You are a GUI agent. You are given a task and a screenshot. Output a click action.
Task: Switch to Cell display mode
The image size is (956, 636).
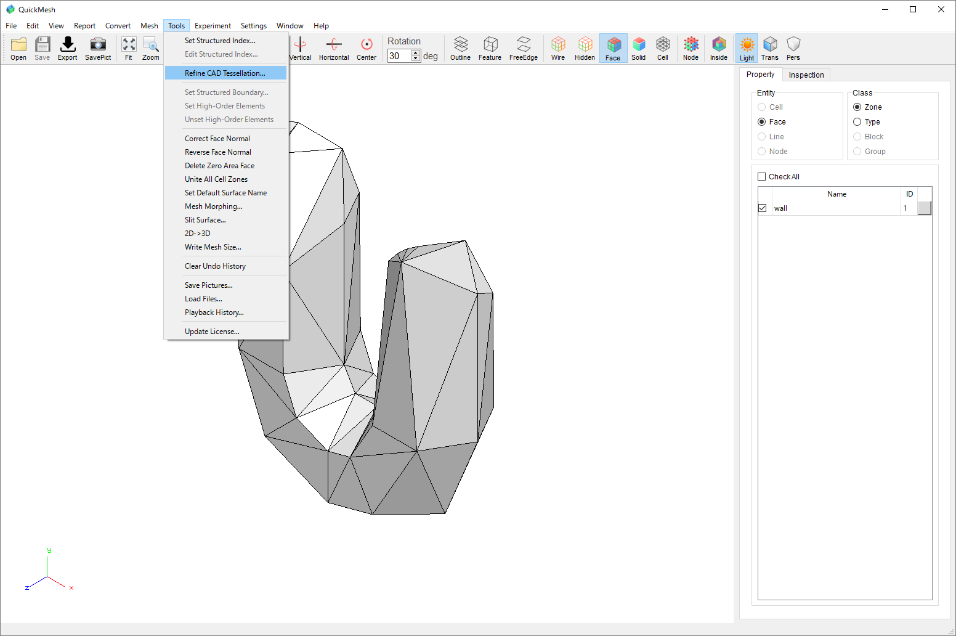[x=663, y=48]
